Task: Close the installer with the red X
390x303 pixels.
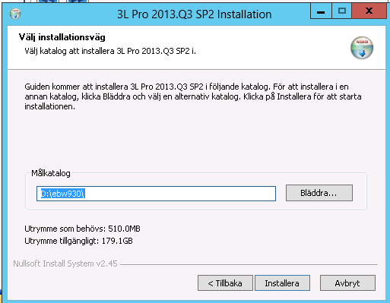Action: [x=369, y=11]
